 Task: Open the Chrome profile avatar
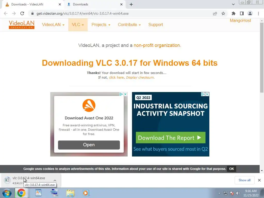[x=250, y=13]
